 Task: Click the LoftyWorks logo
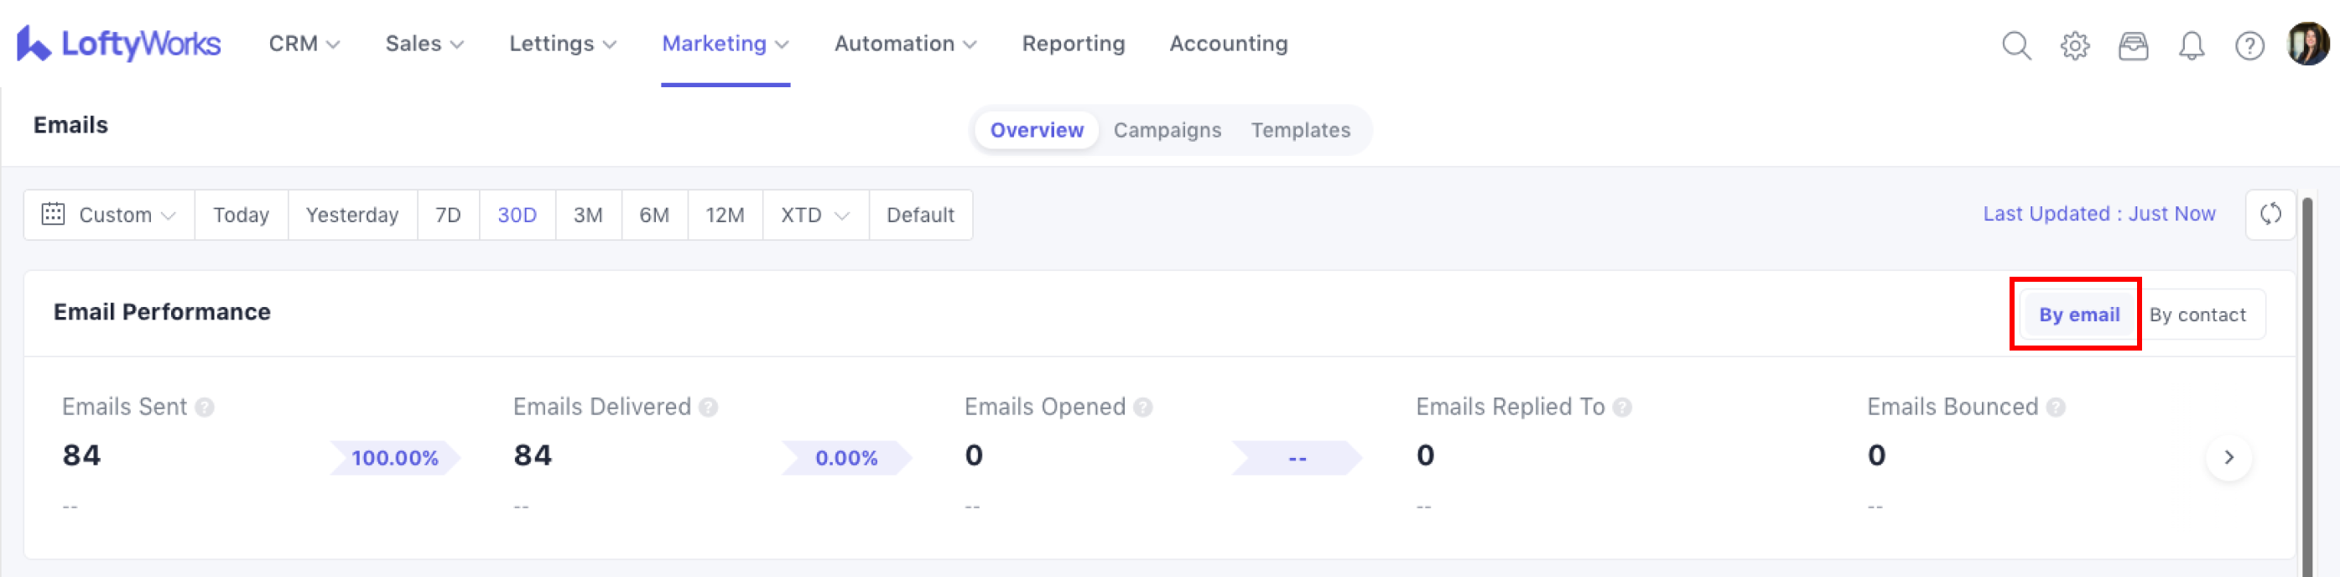[118, 44]
